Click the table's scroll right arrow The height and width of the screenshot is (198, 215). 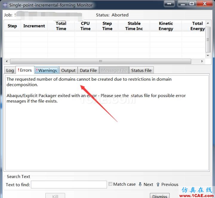pyautogui.click(x=202, y=61)
